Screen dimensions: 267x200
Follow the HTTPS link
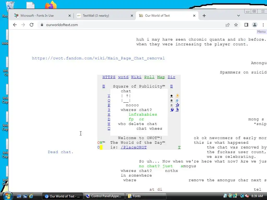(109, 77)
